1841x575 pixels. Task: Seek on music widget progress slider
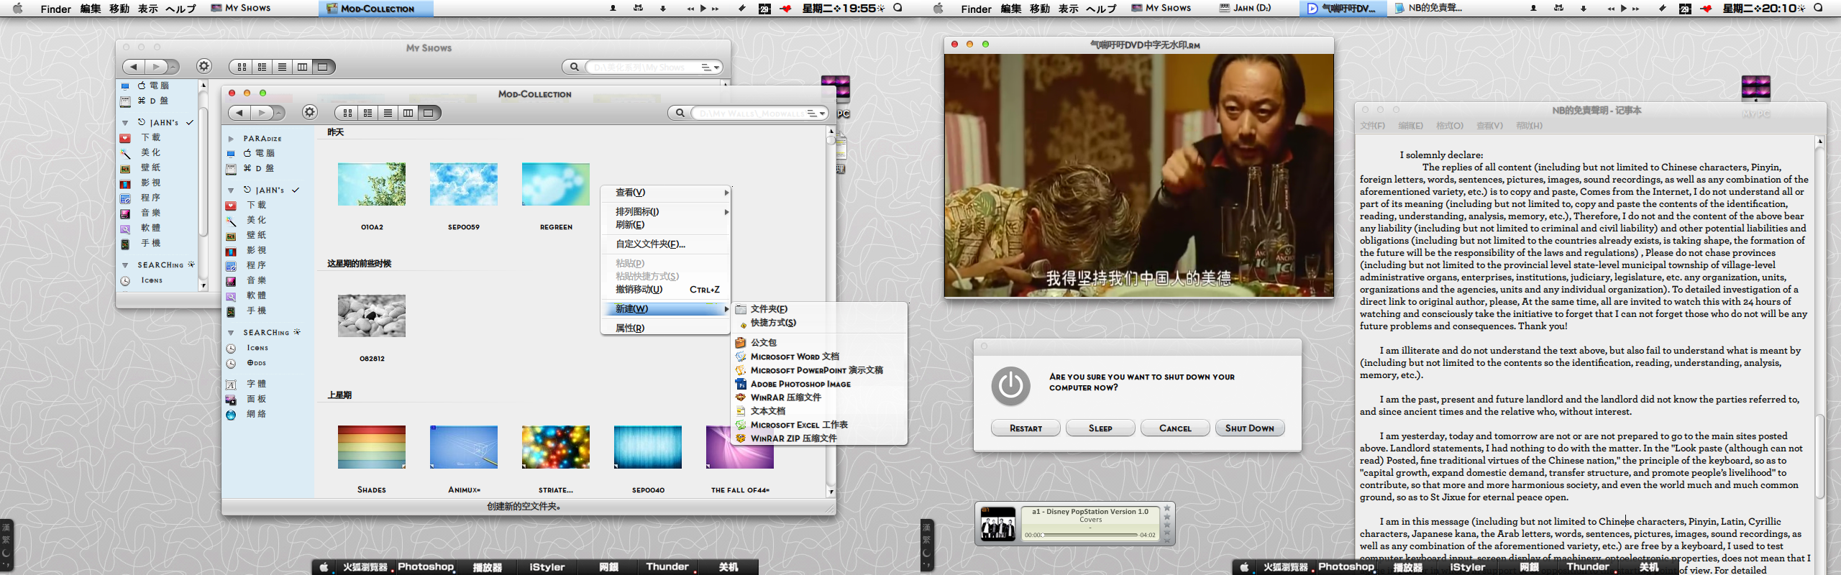[1090, 535]
